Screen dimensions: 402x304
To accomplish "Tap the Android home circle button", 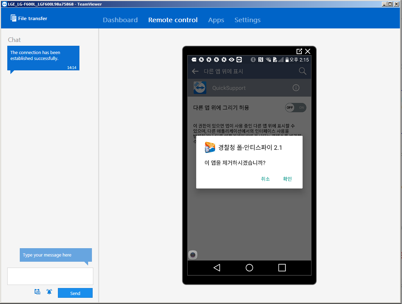I will 249,268.
